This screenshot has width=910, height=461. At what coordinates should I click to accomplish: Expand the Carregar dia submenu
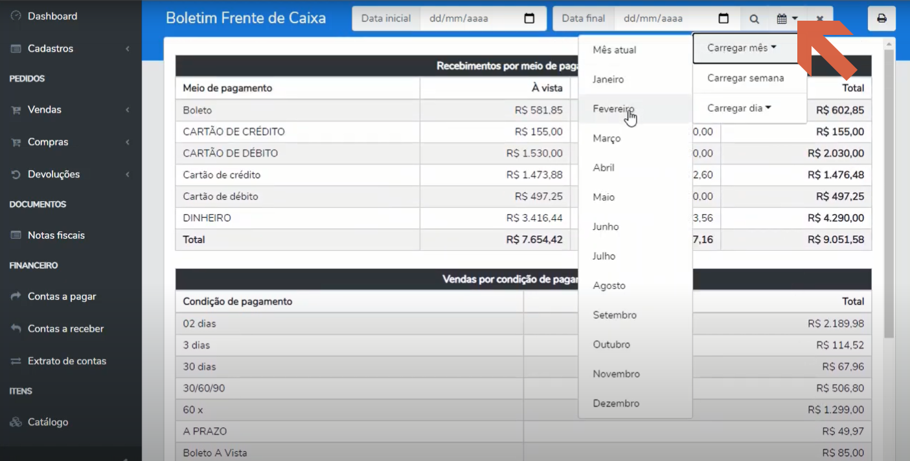coord(749,108)
